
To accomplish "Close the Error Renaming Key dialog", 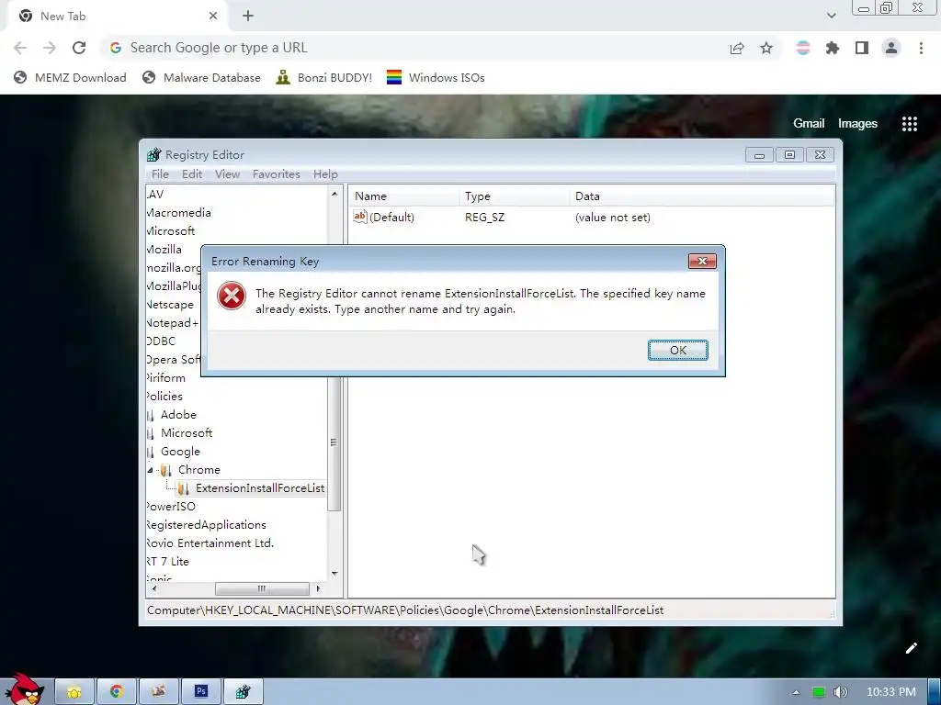I will (702, 261).
